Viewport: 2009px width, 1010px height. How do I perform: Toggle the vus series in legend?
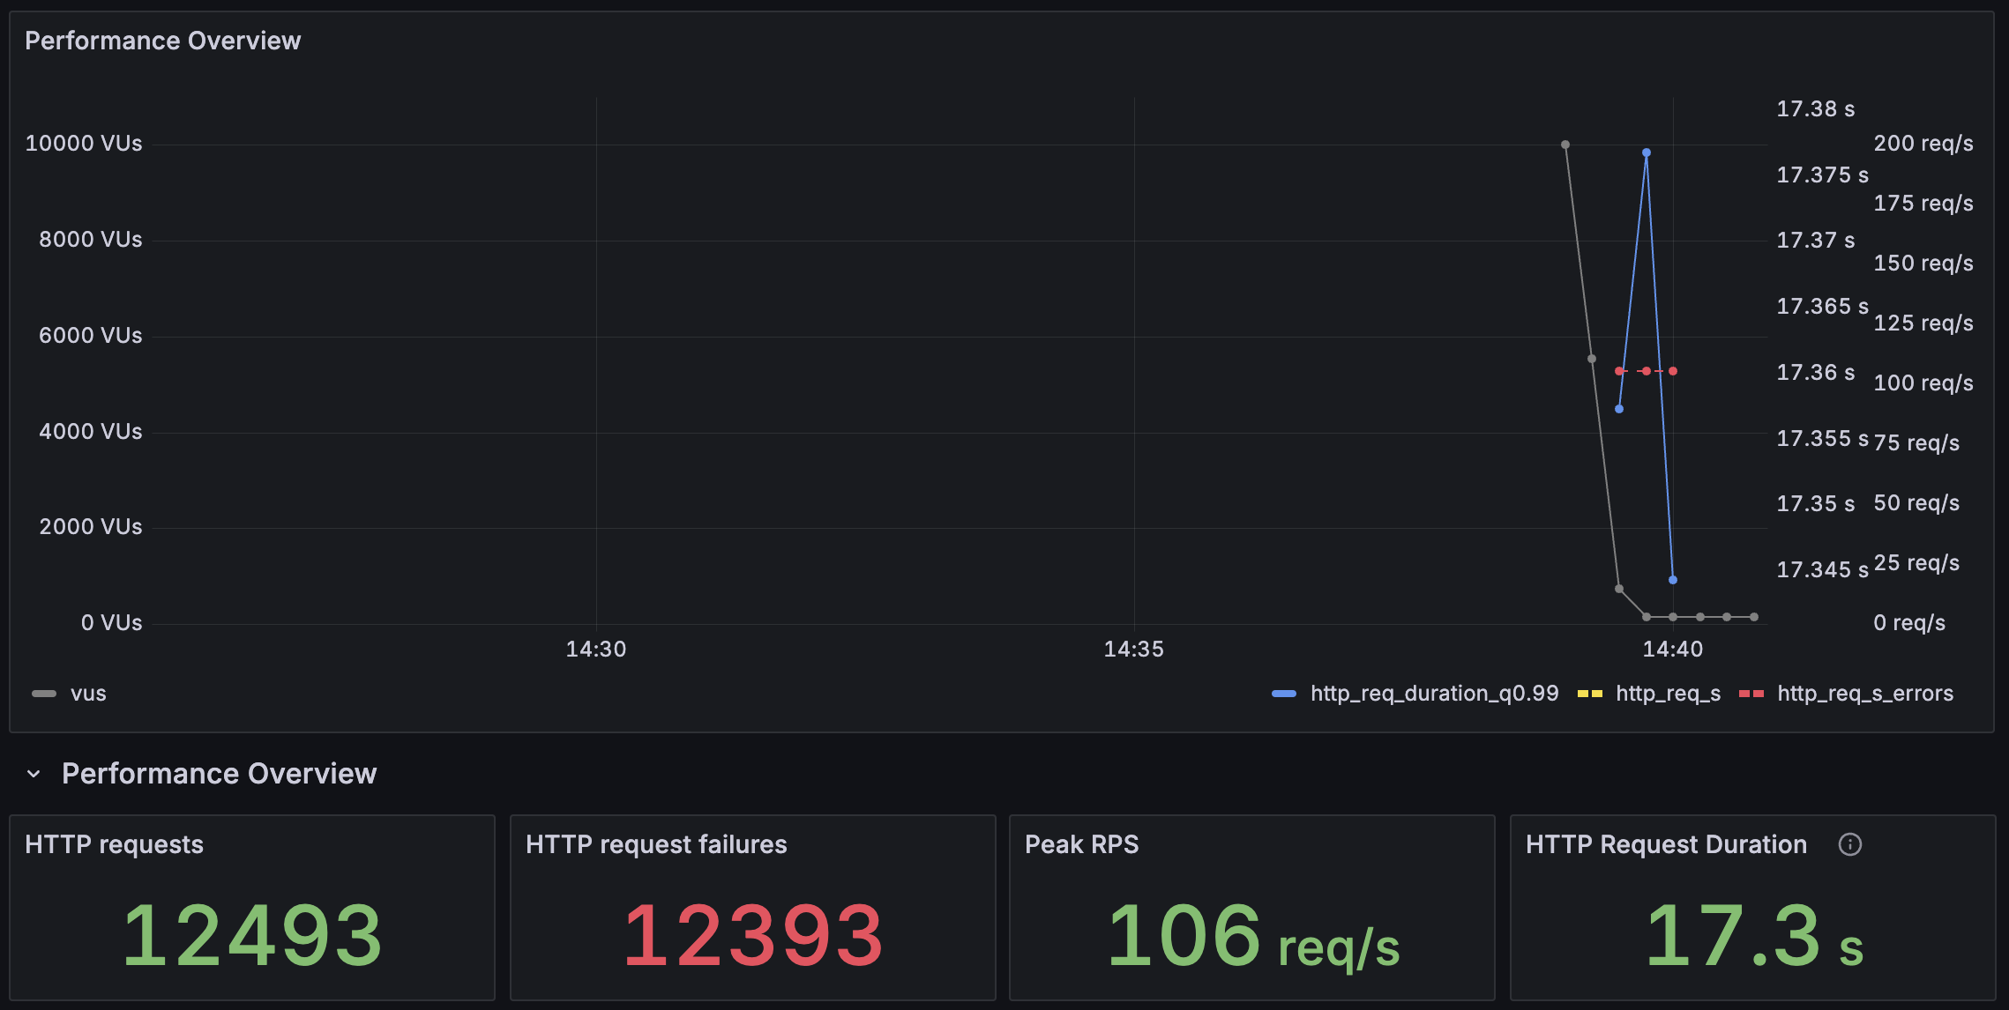click(x=88, y=694)
